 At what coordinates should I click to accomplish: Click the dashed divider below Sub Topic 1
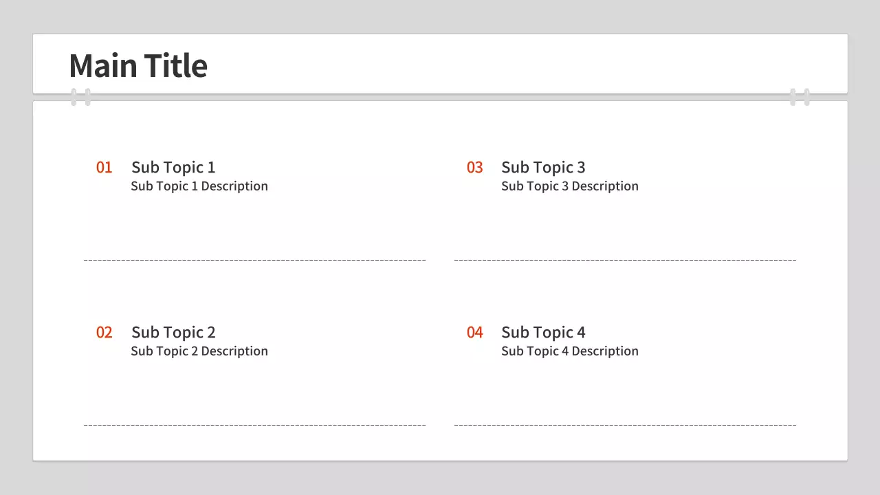(254, 260)
